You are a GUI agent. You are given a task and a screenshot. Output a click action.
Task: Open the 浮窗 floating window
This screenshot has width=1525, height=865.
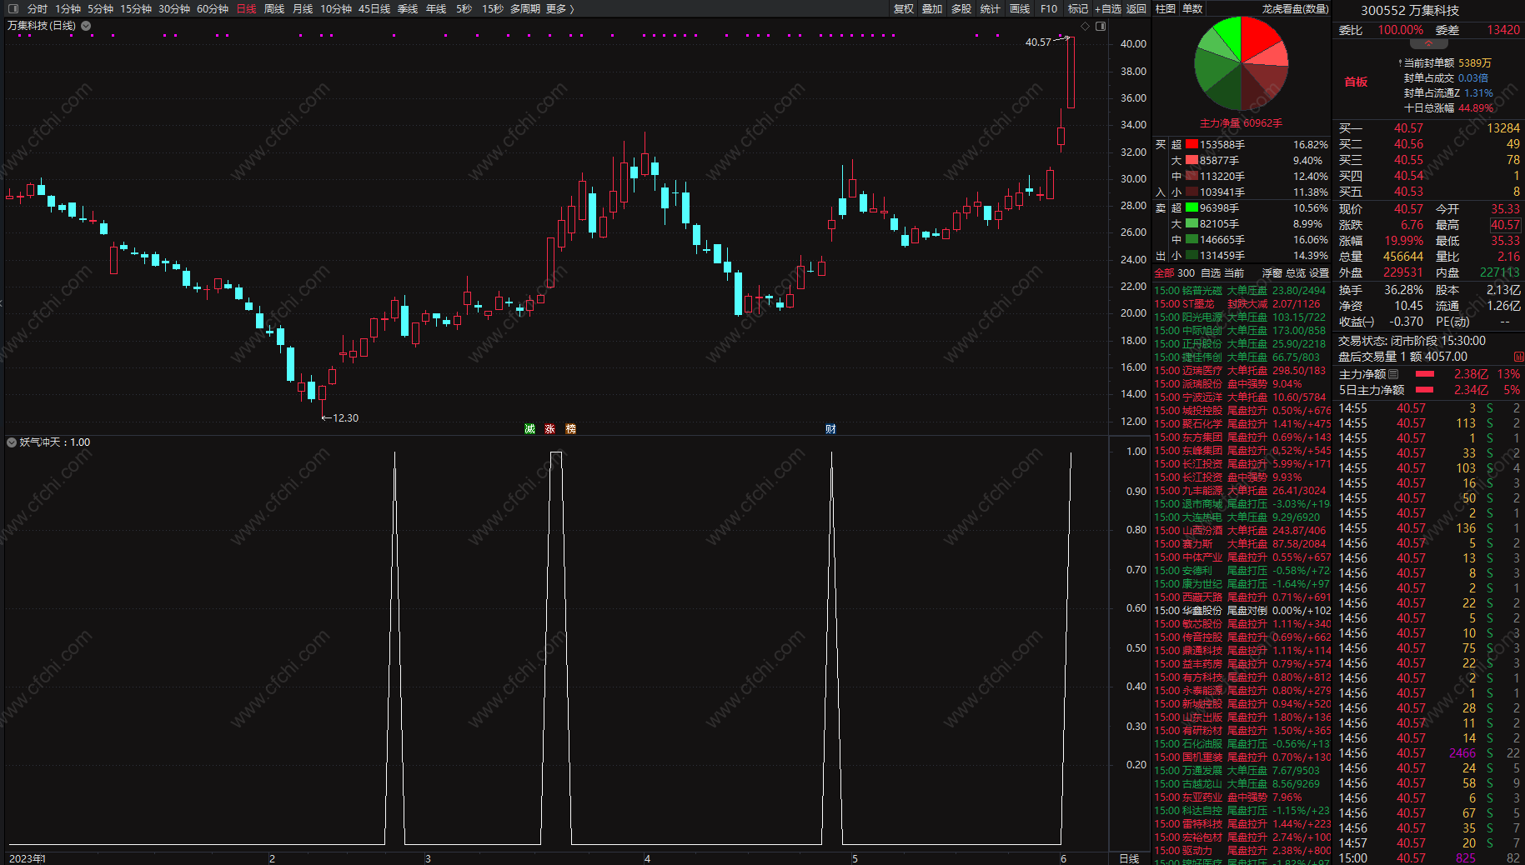pyautogui.click(x=1272, y=272)
